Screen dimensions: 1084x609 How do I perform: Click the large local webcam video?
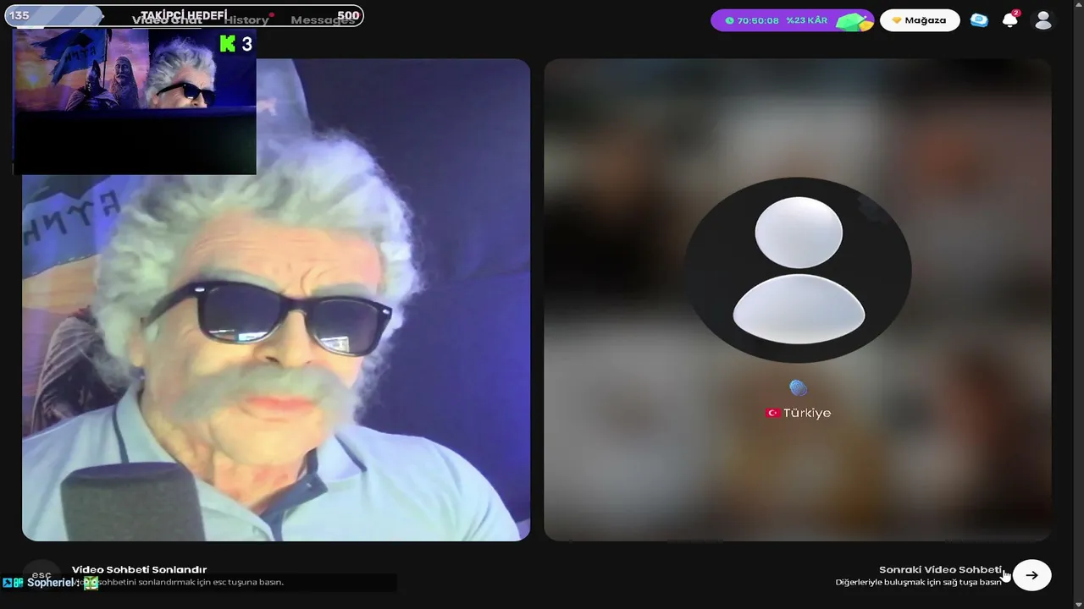click(276, 299)
